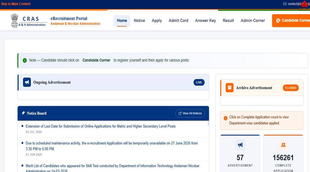Click the people icon above Complete Application count
Viewport: 310px width, 172px height.
(283, 145)
